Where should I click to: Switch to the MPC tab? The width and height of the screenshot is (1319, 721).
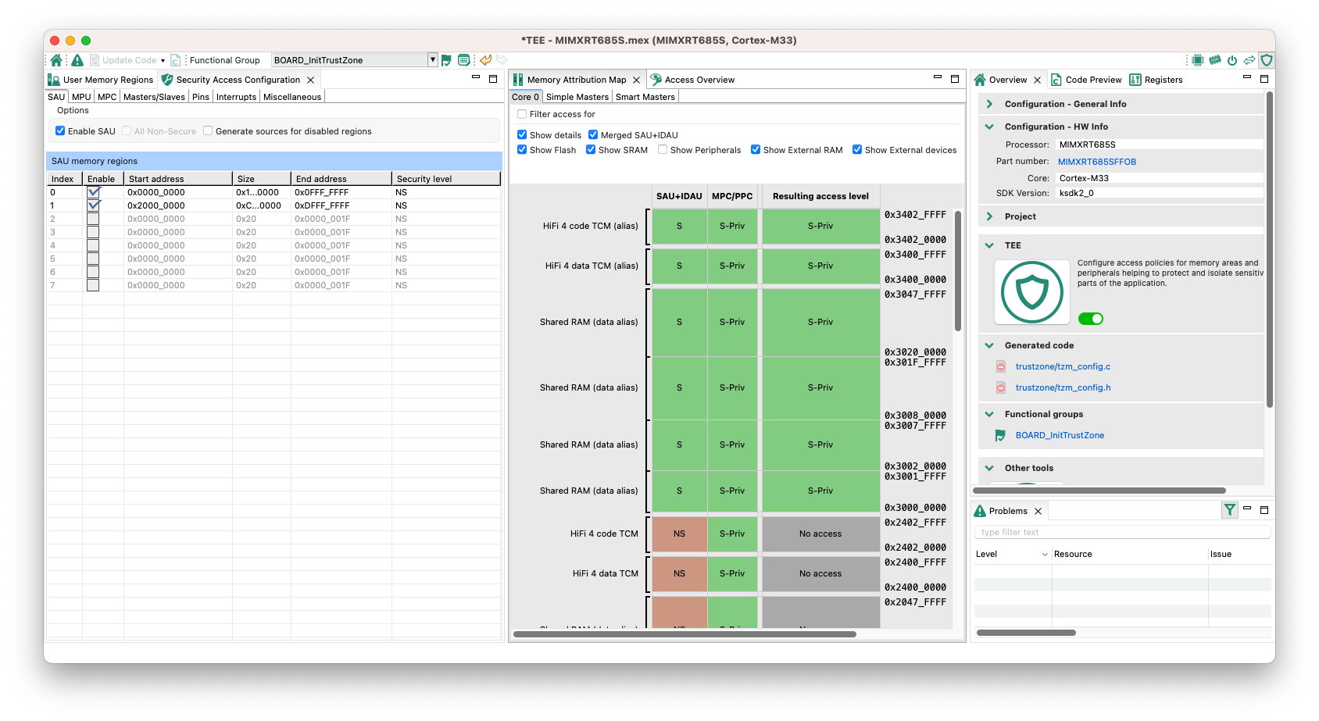(107, 97)
